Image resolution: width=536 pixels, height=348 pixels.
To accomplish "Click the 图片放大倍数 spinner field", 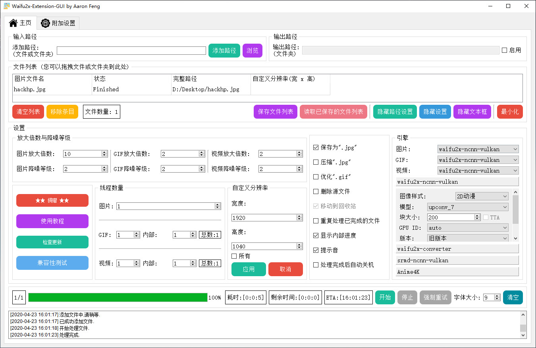I will pos(85,154).
